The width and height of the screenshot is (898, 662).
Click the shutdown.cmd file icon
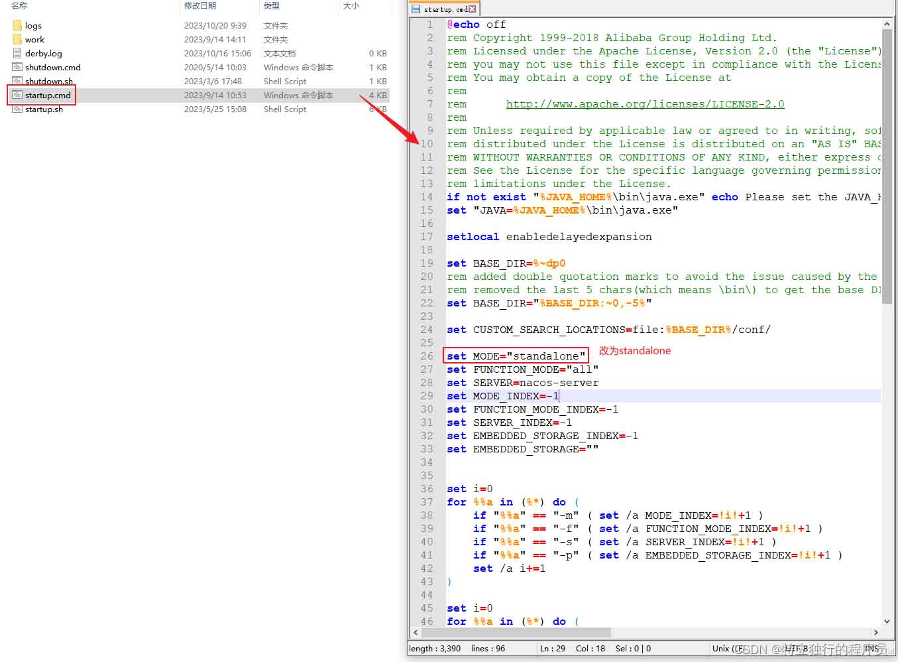click(17, 67)
